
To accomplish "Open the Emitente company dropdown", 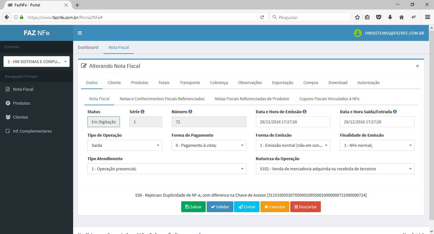I will (x=37, y=62).
